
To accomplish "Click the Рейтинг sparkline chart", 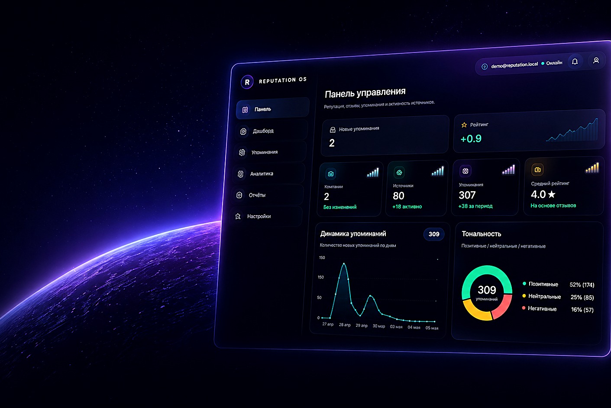I will pyautogui.click(x=572, y=130).
